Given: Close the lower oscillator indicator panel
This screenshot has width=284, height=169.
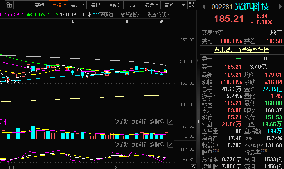Looking at the screenshot, I should (x=170, y=145).
